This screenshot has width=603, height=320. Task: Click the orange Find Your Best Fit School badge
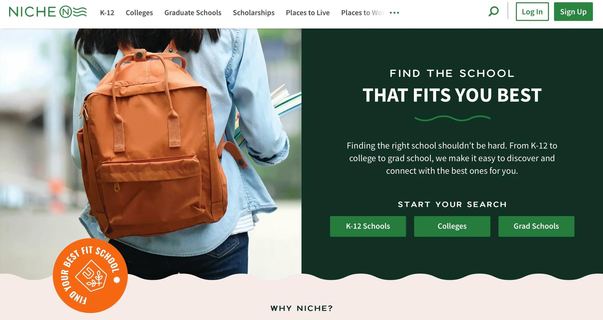click(x=90, y=276)
